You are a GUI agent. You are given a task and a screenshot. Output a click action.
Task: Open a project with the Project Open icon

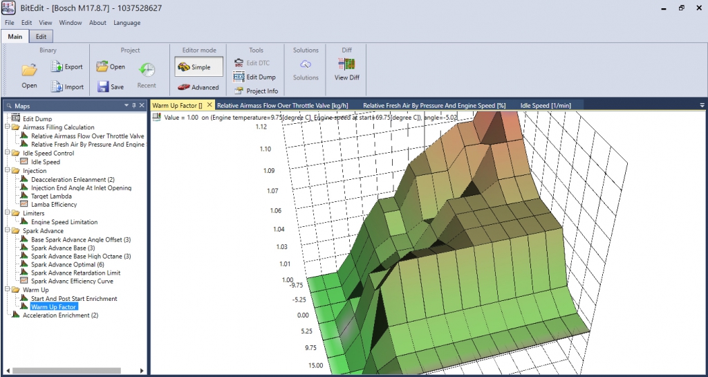pyautogui.click(x=102, y=67)
